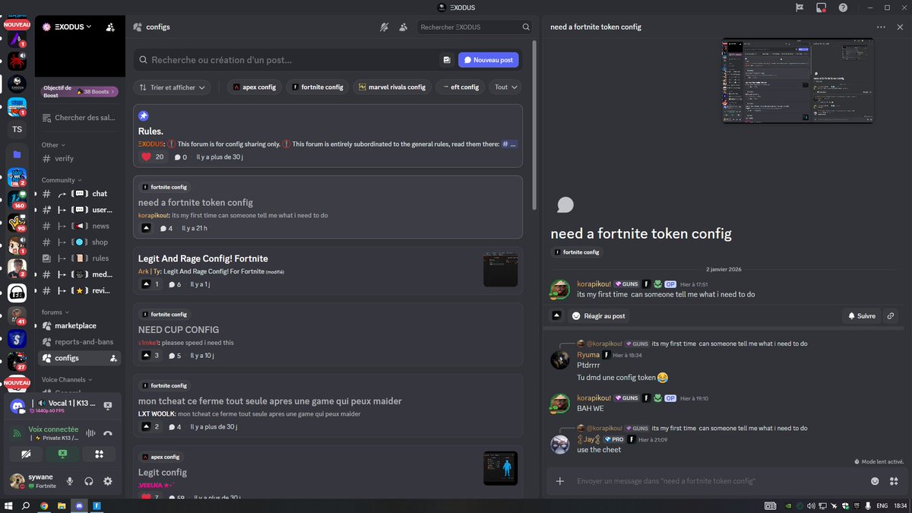Open the rules channel

[80, 258]
